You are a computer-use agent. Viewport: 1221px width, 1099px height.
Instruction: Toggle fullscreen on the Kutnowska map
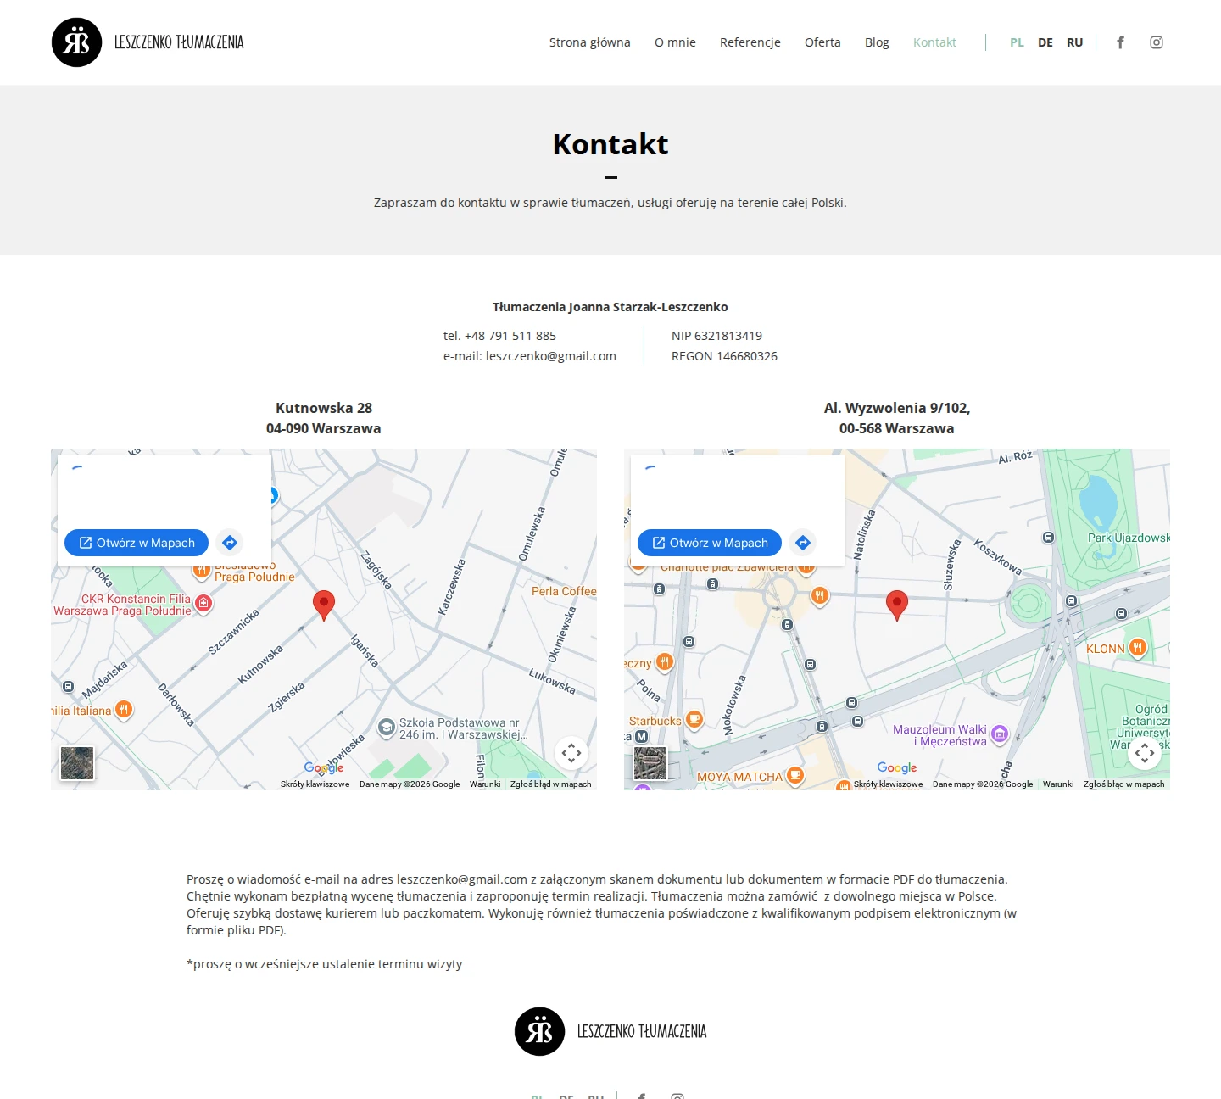click(x=571, y=752)
